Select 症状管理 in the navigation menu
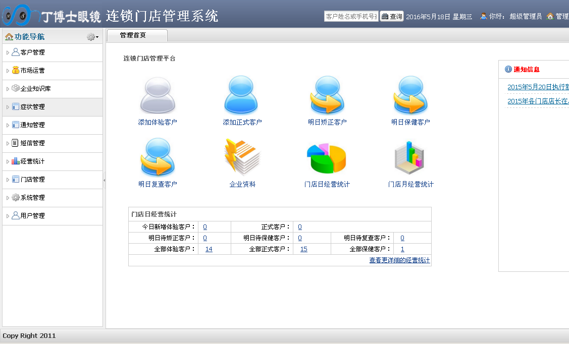The height and width of the screenshot is (344, 569). (30, 107)
